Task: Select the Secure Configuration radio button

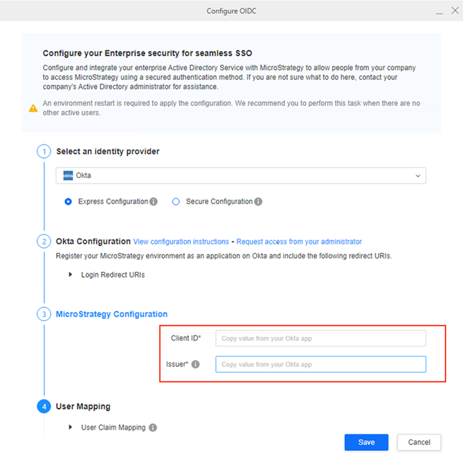Action: click(176, 201)
